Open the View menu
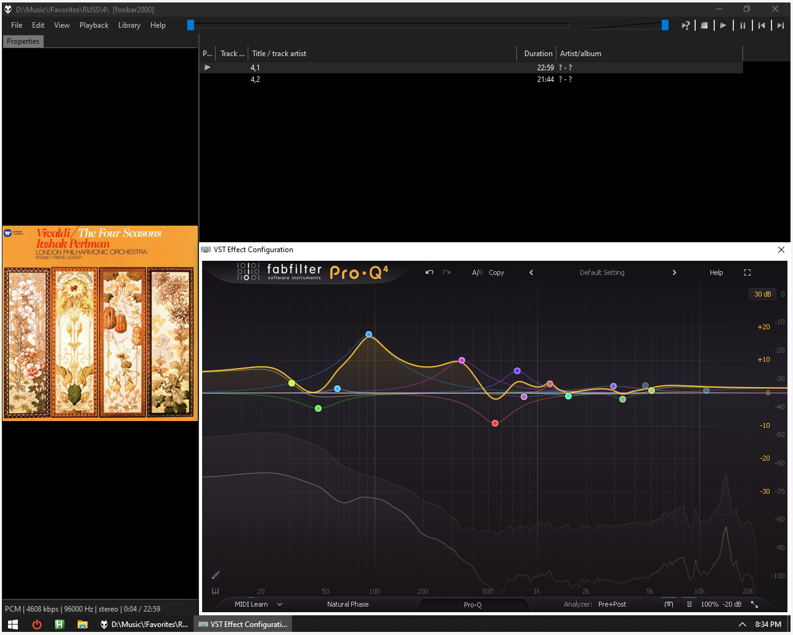 62,25
